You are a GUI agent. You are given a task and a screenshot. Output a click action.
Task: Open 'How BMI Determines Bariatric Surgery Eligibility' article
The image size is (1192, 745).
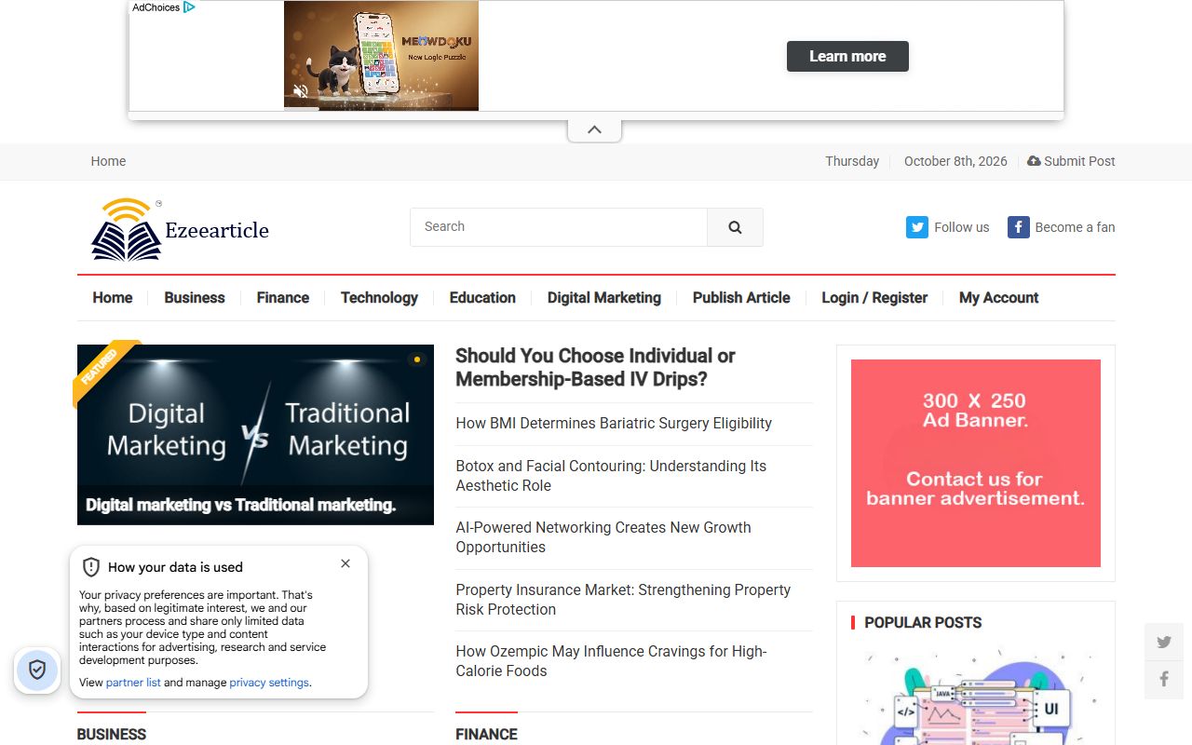[x=614, y=424]
